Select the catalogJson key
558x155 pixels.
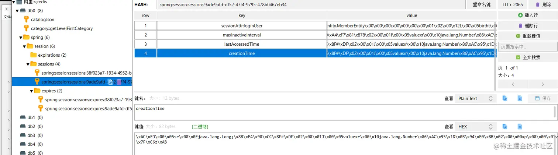pos(42,20)
